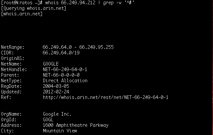Viewport: 213px width, 135px height.
Task: Click the OrgId value GOGL
Action: 48,120
